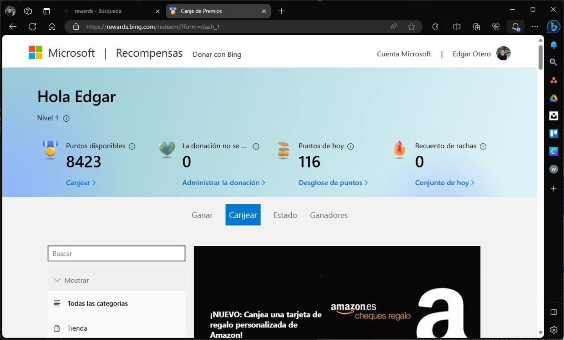564x340 pixels.
Task: Open the Recompensas header link
Action: pos(149,53)
